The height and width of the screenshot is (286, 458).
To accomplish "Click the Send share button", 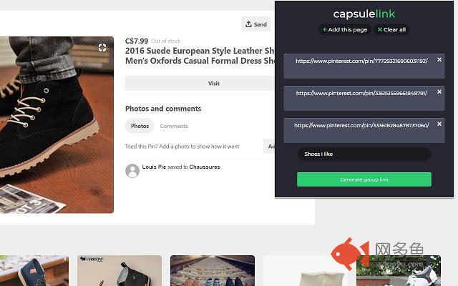I will 256,24.
